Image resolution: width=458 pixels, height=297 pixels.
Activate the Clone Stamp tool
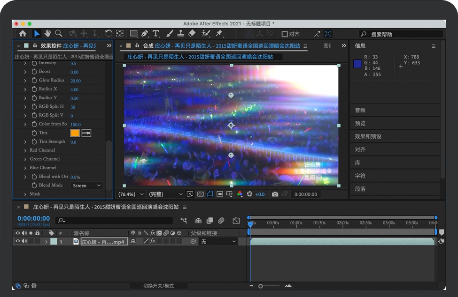[180, 33]
